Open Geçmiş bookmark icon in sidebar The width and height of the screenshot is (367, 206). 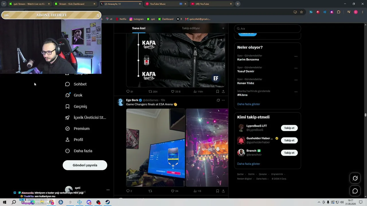(67, 106)
